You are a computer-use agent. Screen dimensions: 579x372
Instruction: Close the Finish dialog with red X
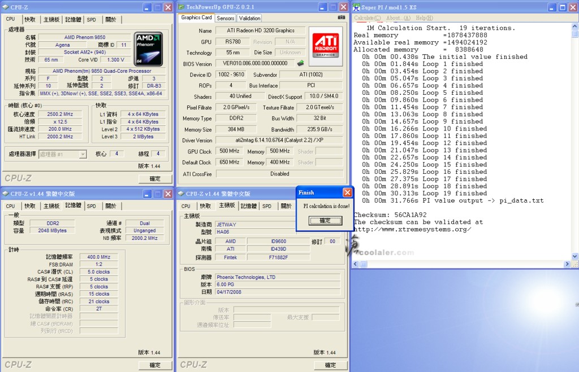point(347,192)
